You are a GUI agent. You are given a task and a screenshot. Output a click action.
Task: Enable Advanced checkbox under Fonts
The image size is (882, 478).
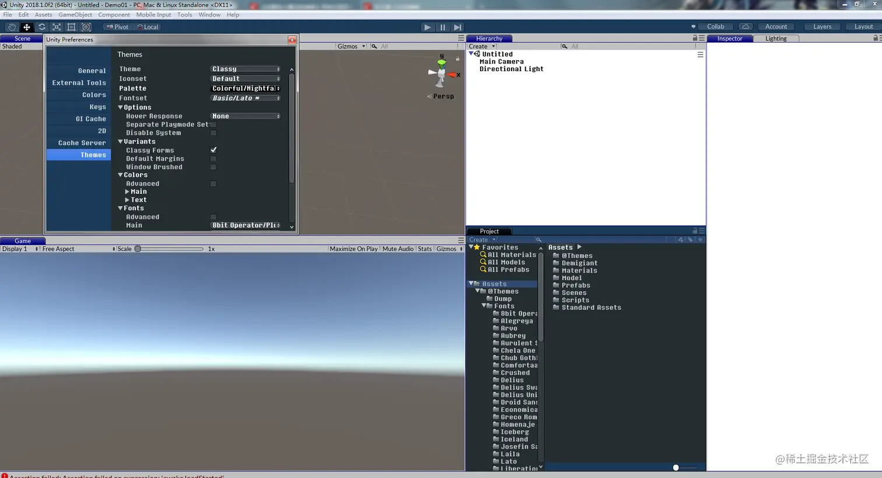point(213,217)
